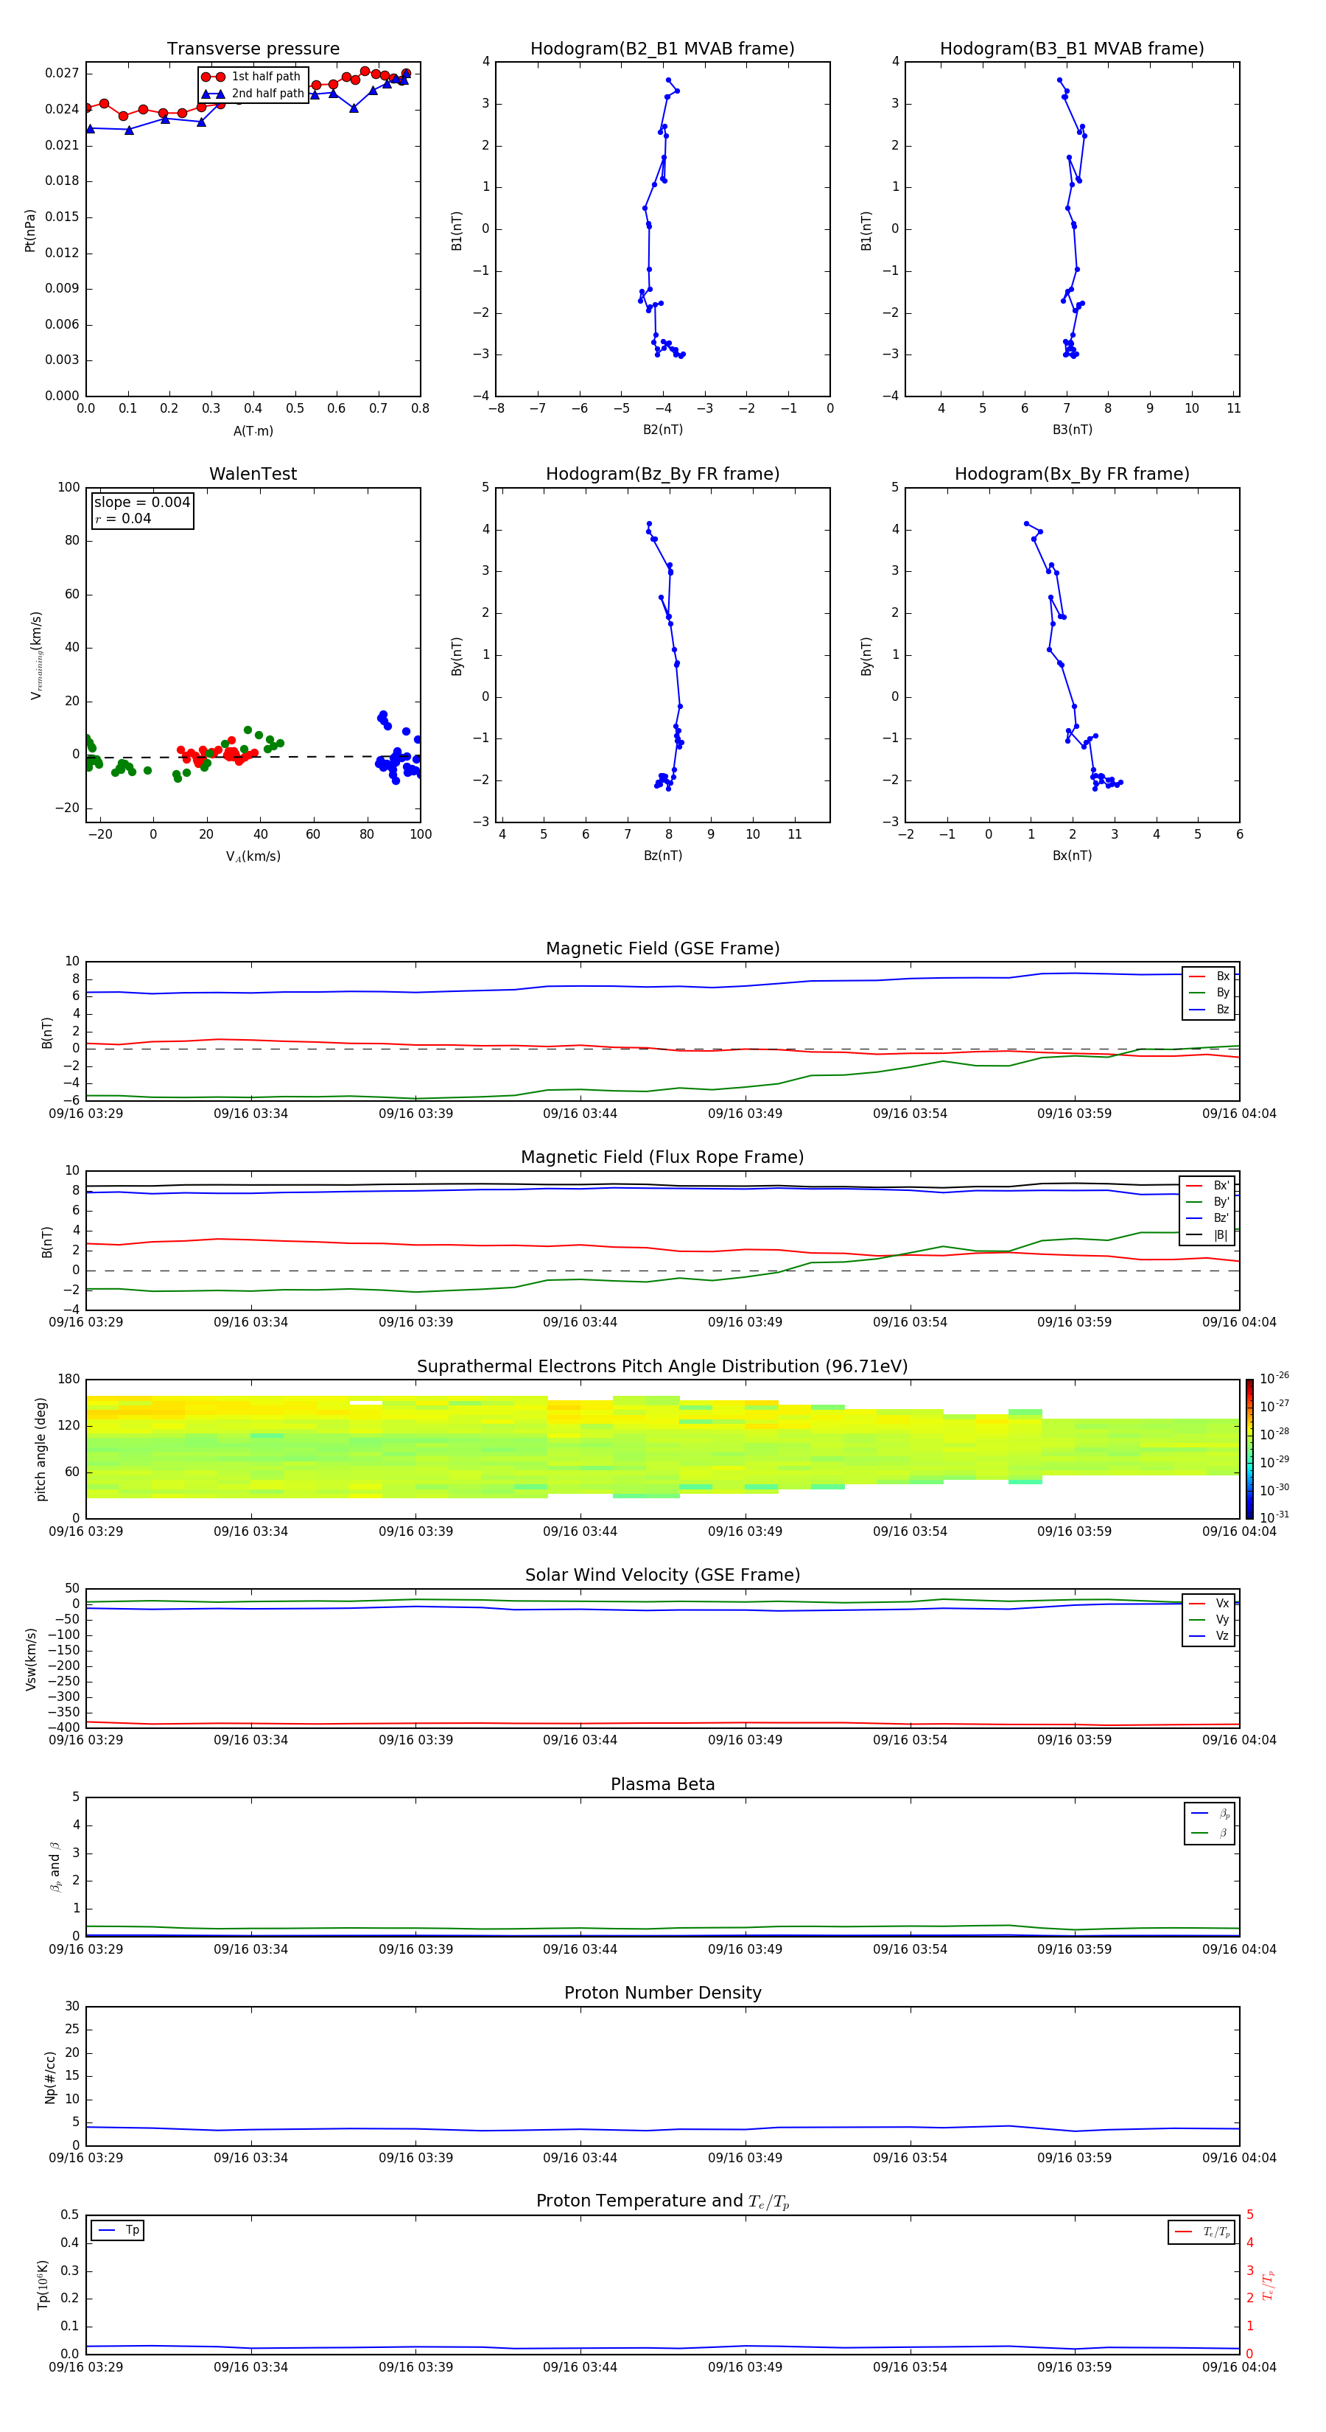This screenshot has height=2432, width=1326.
Task: Click |B| legend entry in Flux Rope plot
Action: 1207,1235
